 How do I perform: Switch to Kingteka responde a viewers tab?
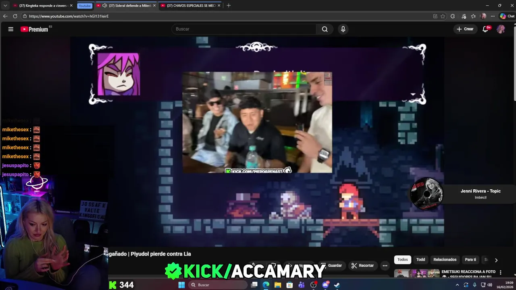(x=42, y=6)
